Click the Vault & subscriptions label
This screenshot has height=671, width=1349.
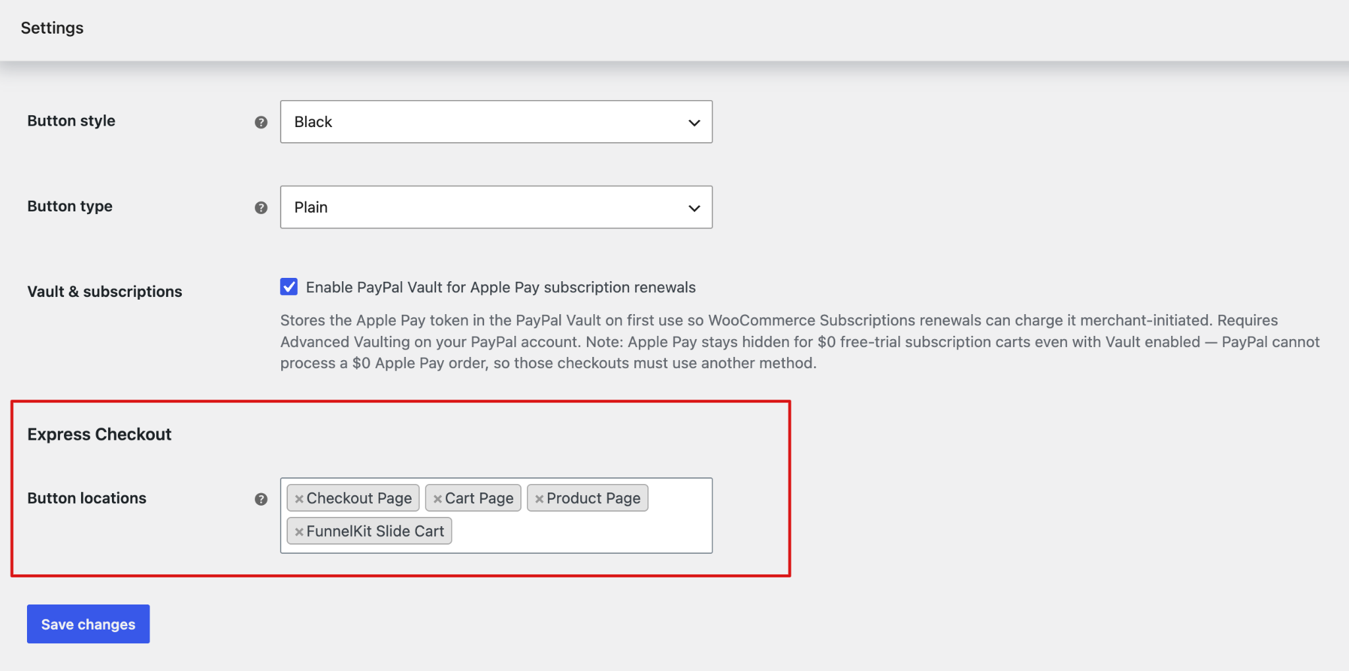pyautogui.click(x=105, y=292)
